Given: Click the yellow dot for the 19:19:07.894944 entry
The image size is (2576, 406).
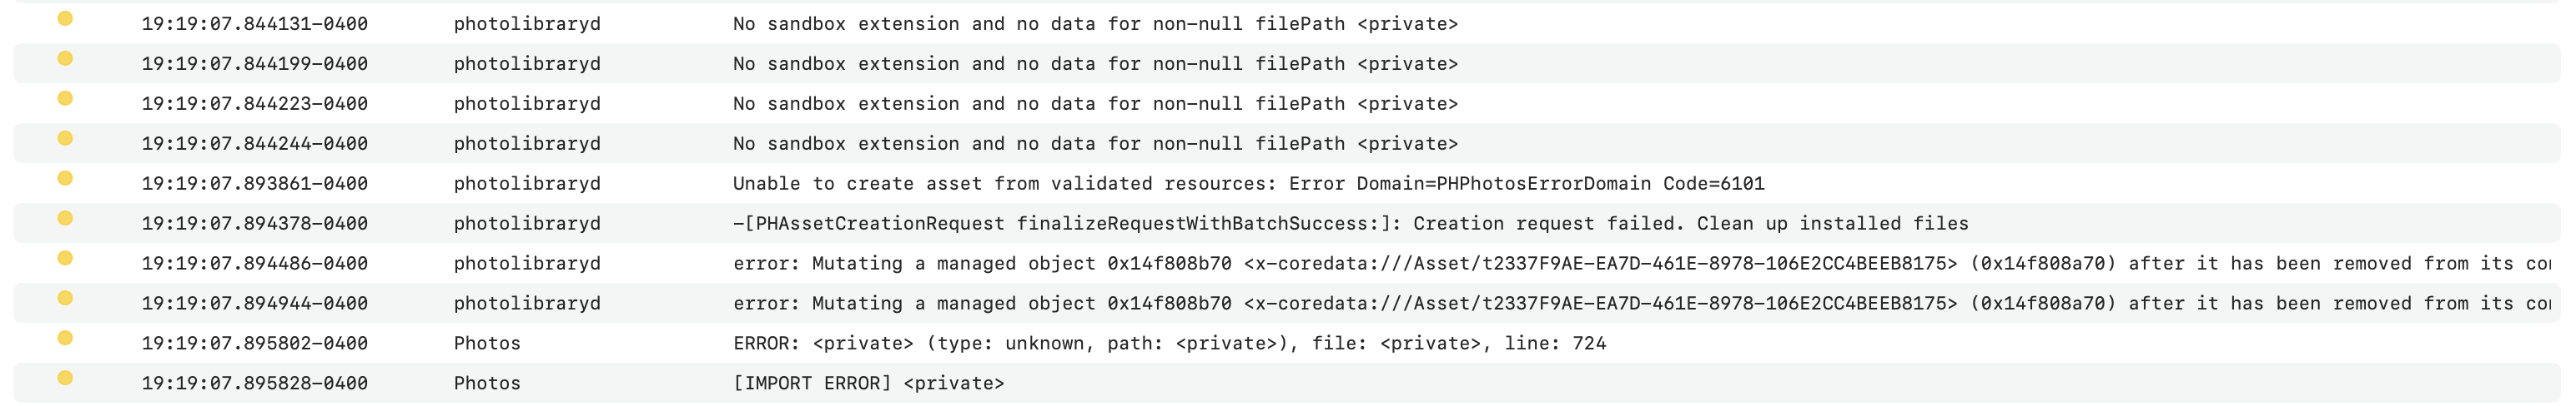Looking at the screenshot, I should (x=65, y=299).
